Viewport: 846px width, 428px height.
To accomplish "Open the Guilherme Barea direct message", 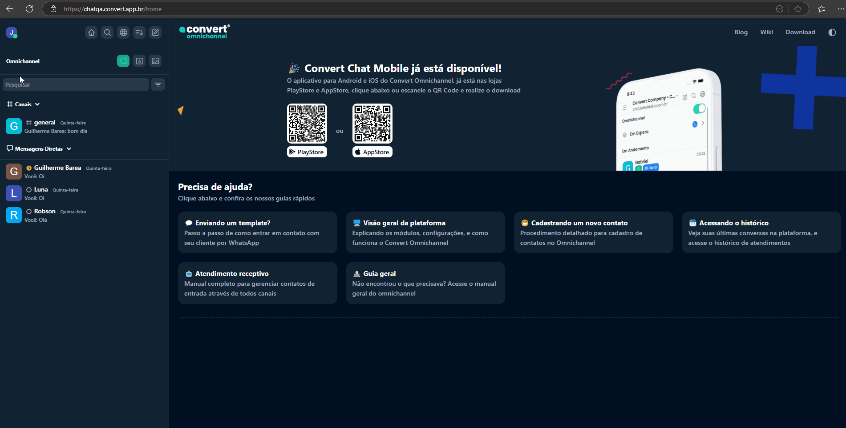I will coord(85,172).
